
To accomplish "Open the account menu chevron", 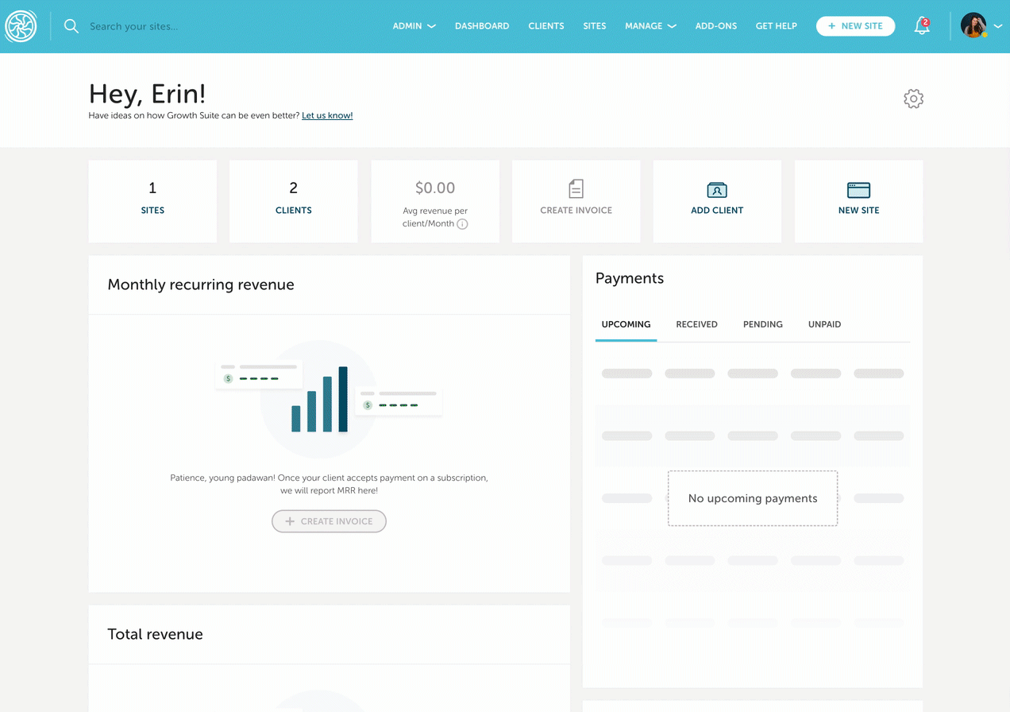I will [x=998, y=26].
